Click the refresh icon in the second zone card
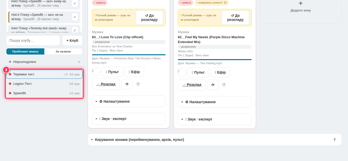 [213, 85]
